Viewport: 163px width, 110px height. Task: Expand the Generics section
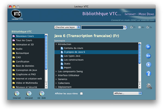[56, 79]
